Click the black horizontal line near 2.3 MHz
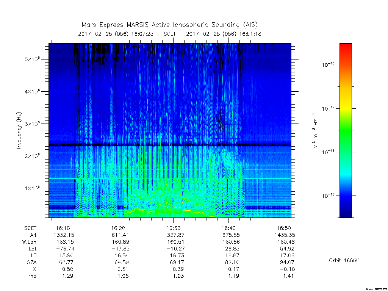Viewport: 388px width, 291px height. [170, 145]
